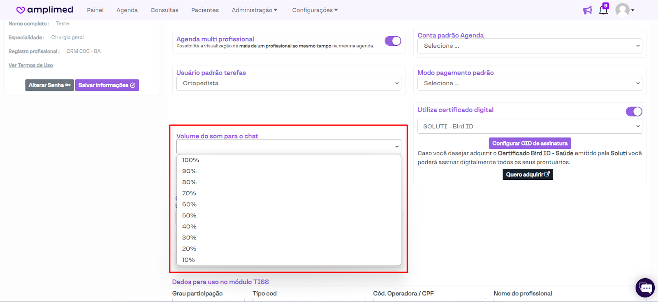
Task: Open the announcements megaphone icon
Action: tap(587, 10)
